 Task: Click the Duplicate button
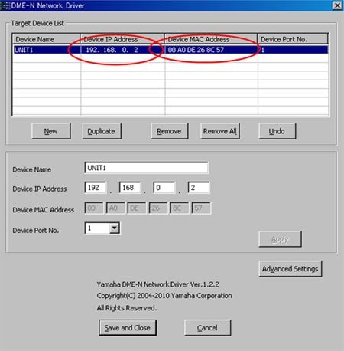[102, 131]
